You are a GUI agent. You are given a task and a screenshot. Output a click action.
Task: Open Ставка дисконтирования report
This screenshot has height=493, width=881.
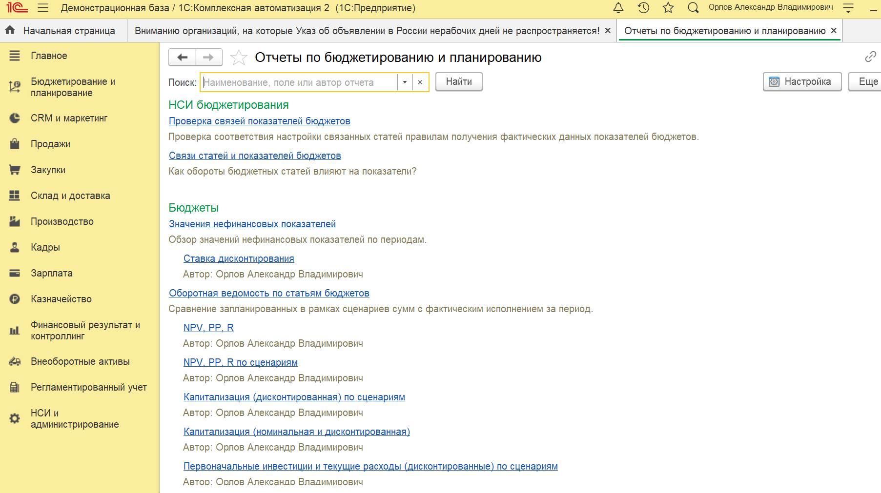[239, 258]
